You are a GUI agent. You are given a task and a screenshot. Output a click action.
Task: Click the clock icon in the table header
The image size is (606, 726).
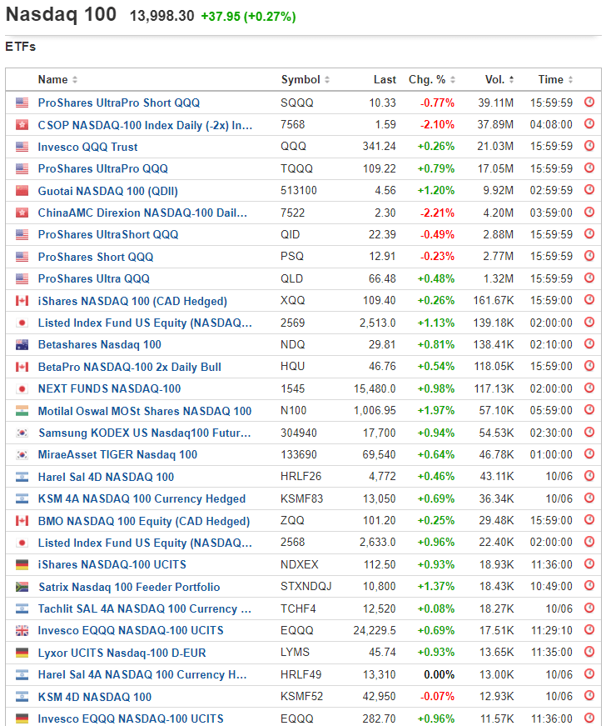(589, 80)
